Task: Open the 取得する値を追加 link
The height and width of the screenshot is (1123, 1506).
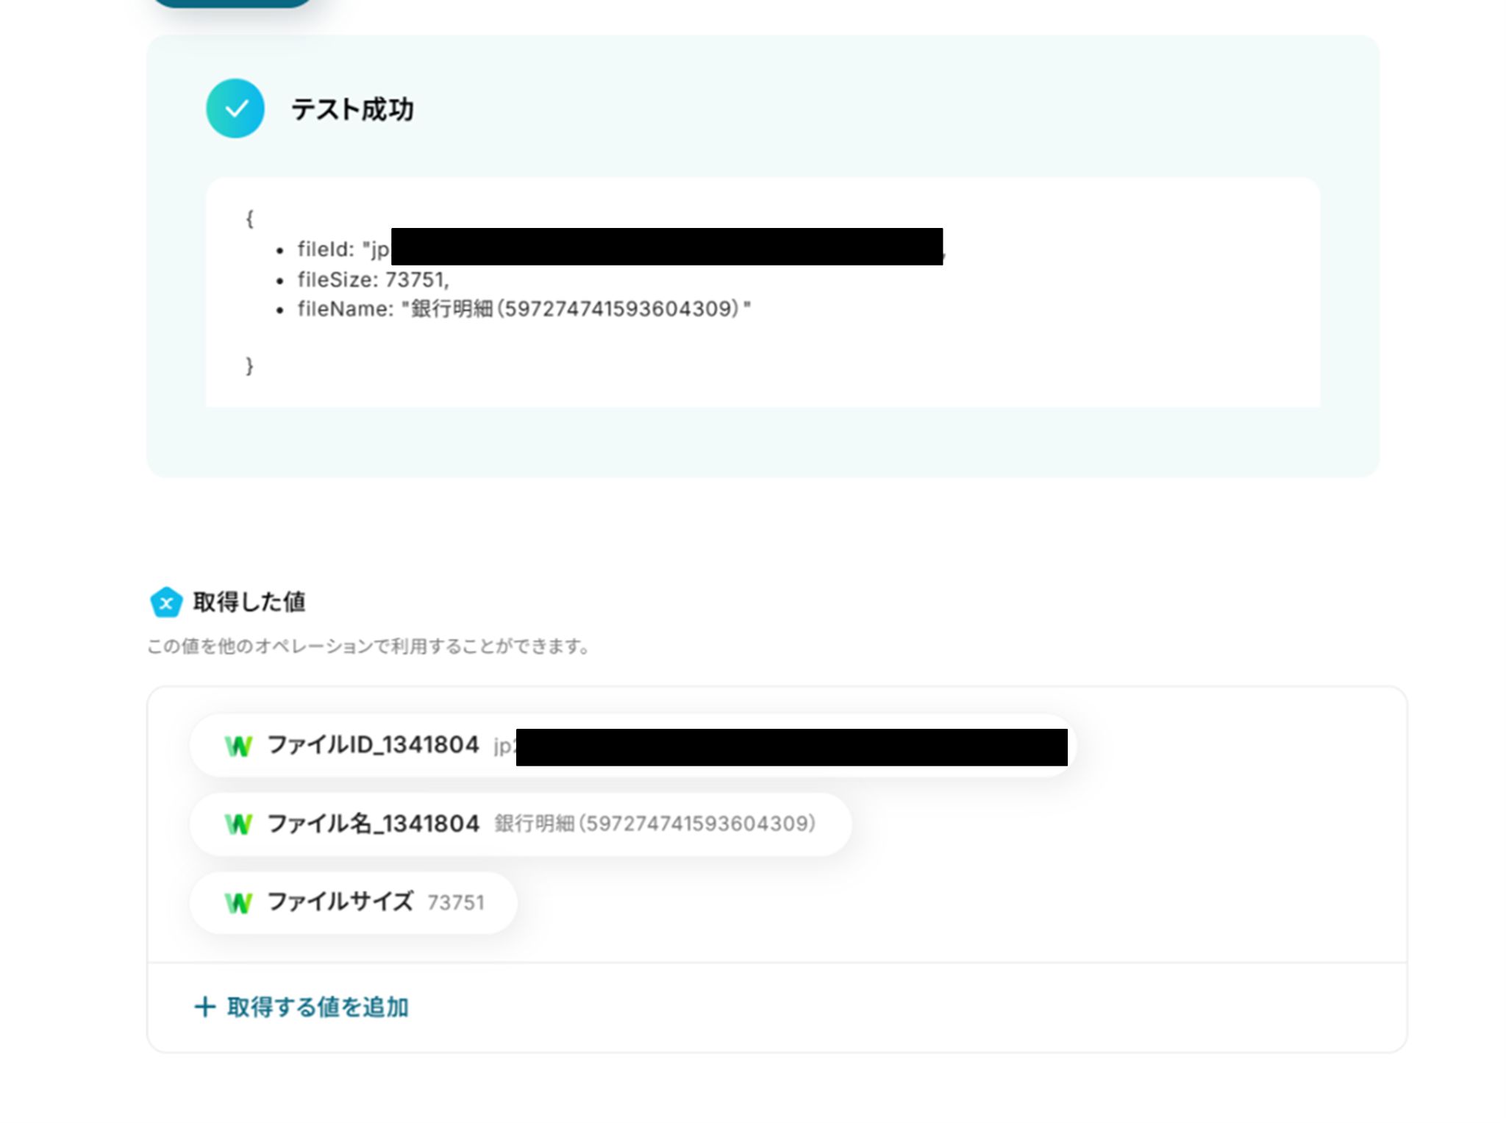Action: point(317,1007)
